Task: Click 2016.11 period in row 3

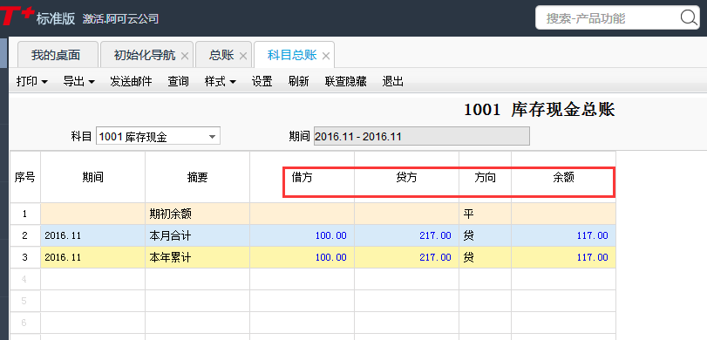Action: coord(93,257)
